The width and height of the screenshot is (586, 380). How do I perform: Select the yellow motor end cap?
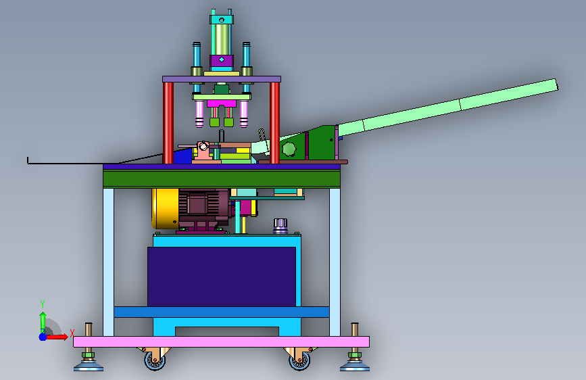[x=165, y=209]
